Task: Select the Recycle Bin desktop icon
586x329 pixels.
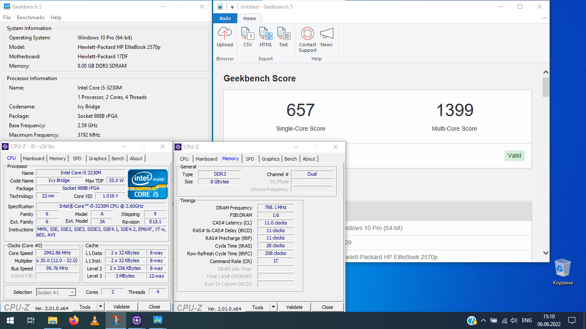Action: pyautogui.click(x=562, y=272)
